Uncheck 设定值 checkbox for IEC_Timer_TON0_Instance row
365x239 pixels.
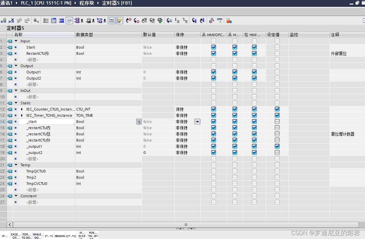pos(277,115)
